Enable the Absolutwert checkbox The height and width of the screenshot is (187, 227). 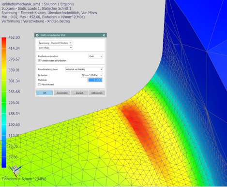point(39,85)
